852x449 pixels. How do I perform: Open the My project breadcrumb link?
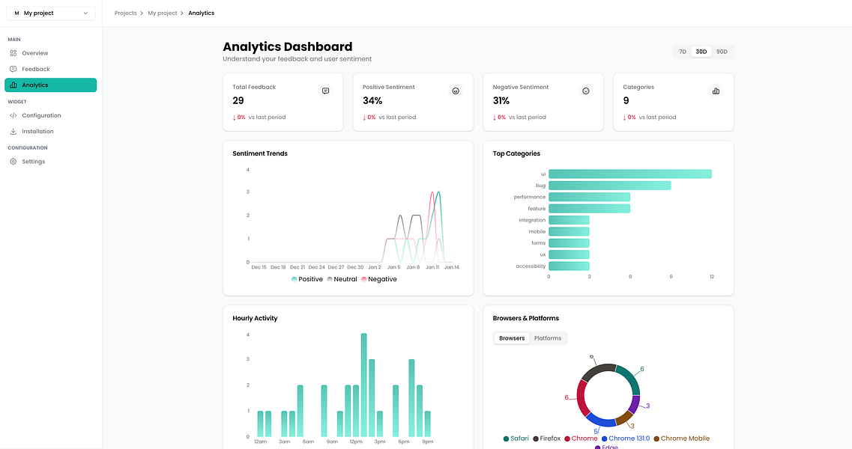click(163, 13)
